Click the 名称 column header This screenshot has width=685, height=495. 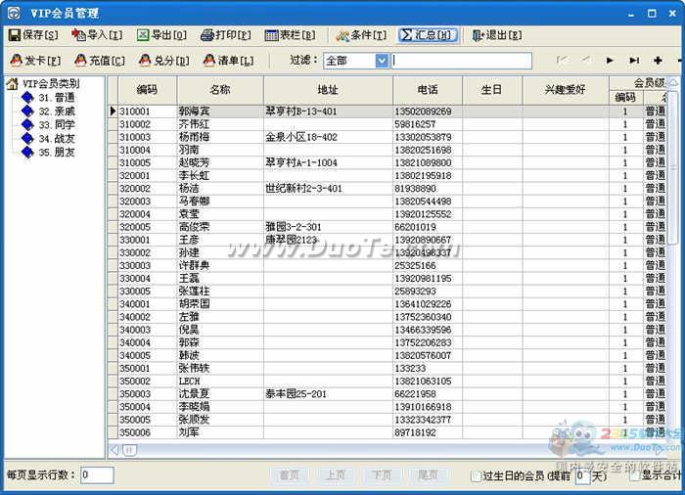[219, 89]
